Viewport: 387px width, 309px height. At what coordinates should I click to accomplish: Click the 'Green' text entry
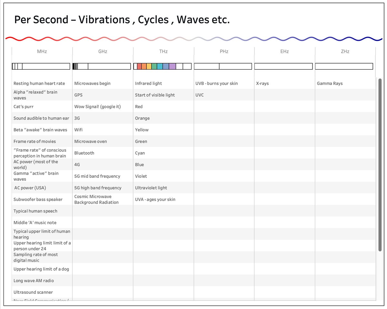pyautogui.click(x=141, y=141)
